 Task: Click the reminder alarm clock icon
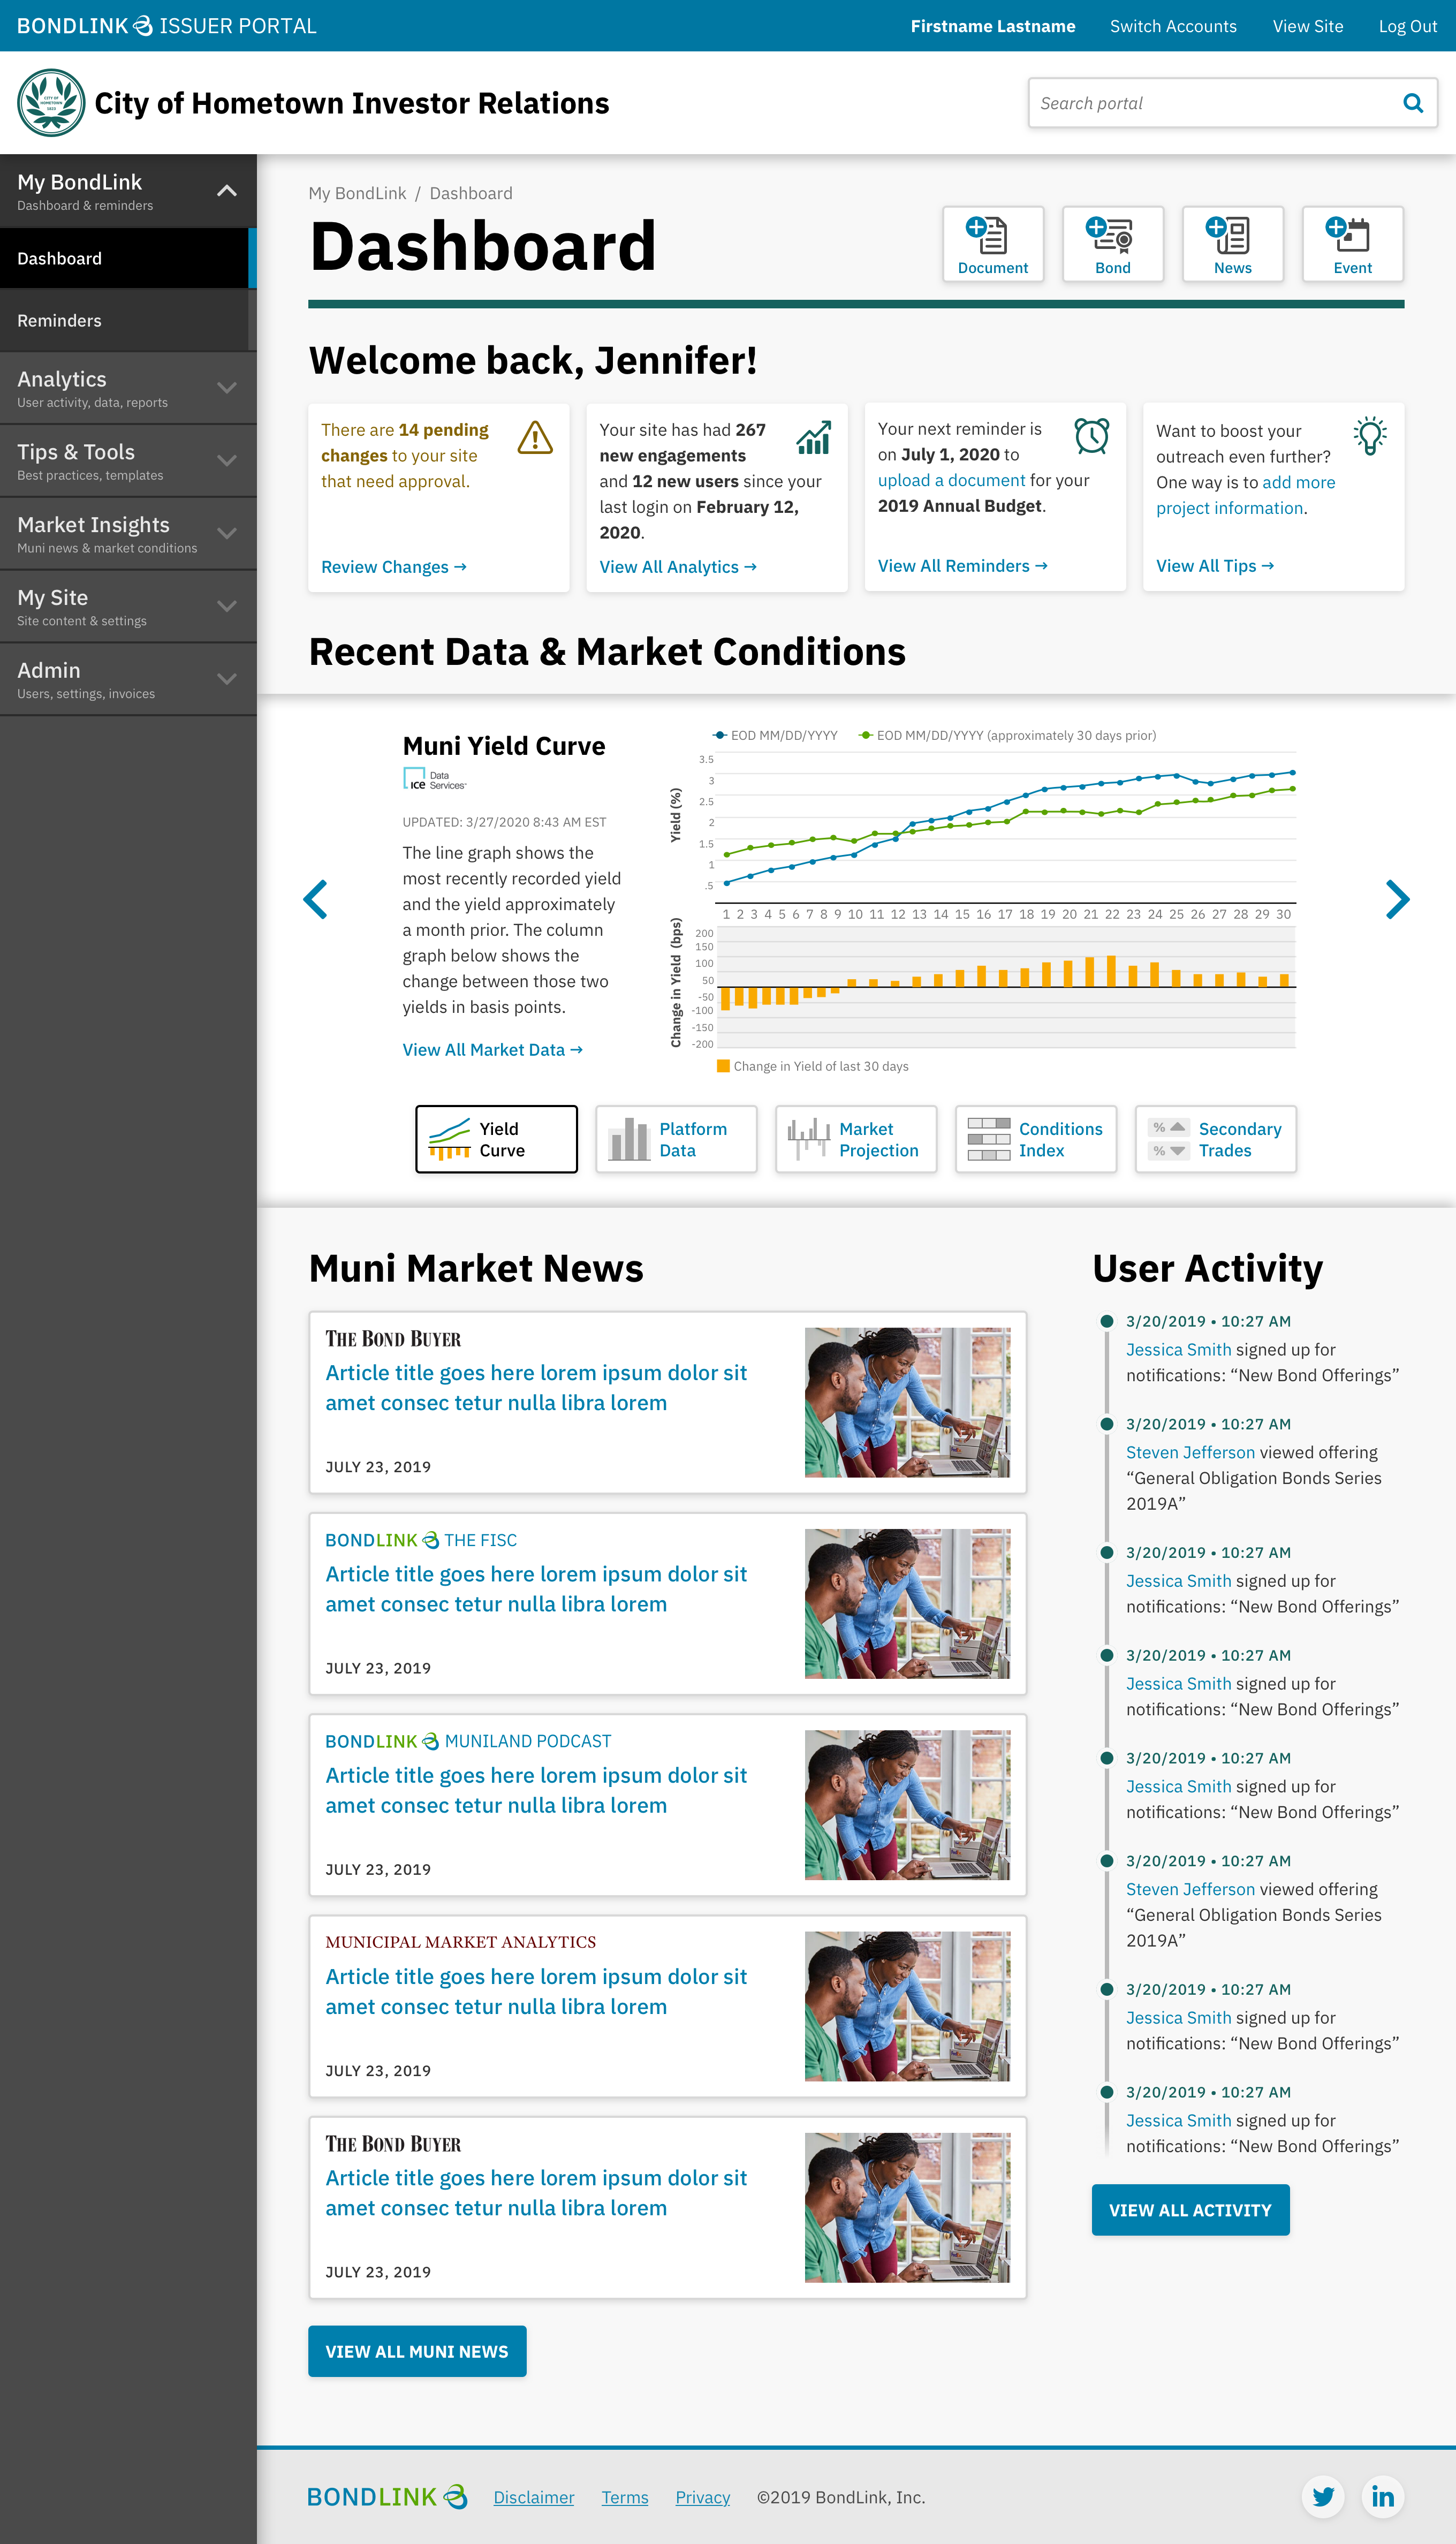(x=1091, y=436)
